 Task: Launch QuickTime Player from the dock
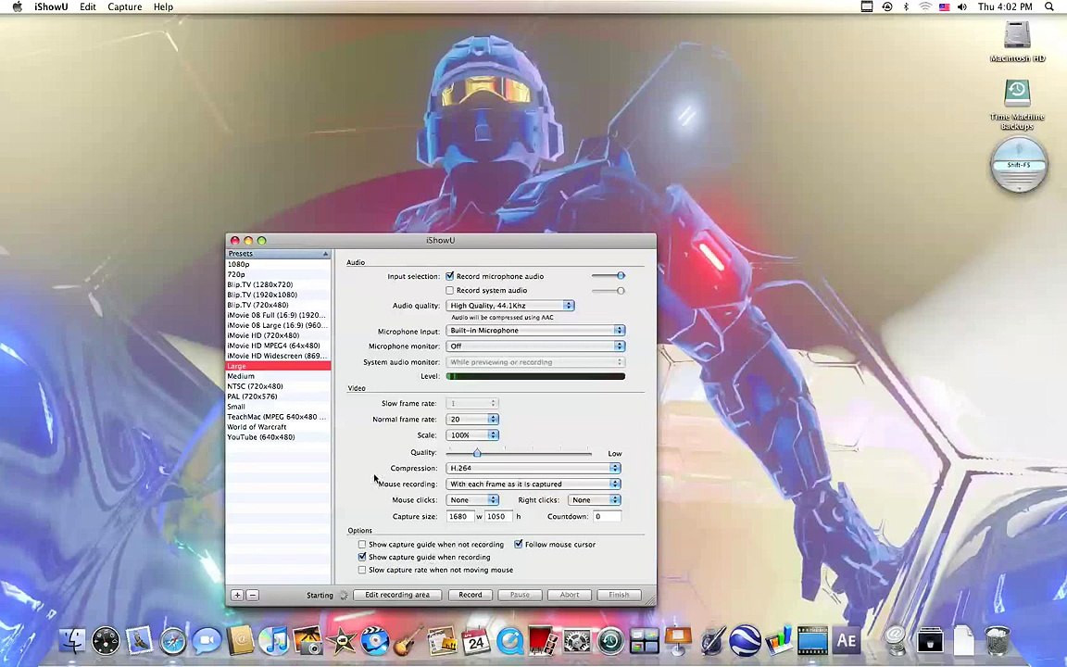(x=509, y=640)
